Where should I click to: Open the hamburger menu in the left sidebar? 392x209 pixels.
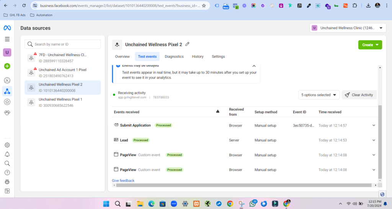pyautogui.click(x=7, y=39)
